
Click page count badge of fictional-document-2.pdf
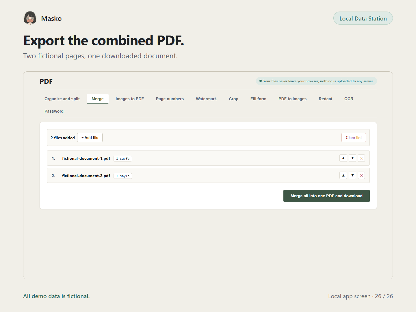123,176
